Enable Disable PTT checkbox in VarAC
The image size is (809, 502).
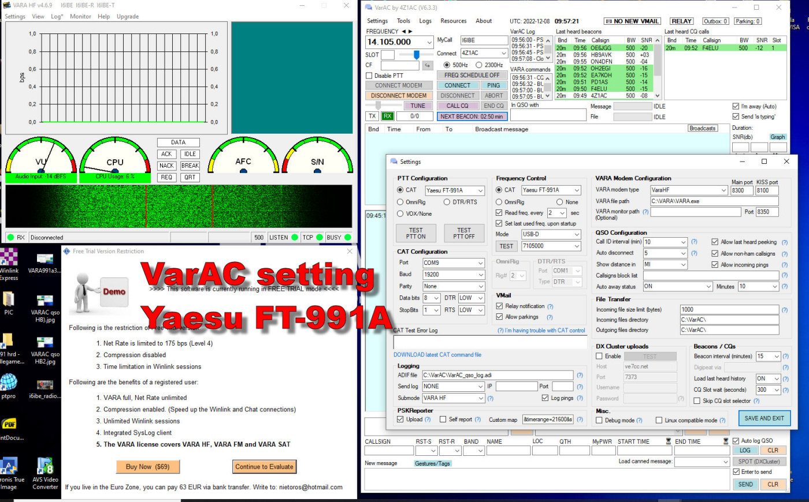(369, 76)
